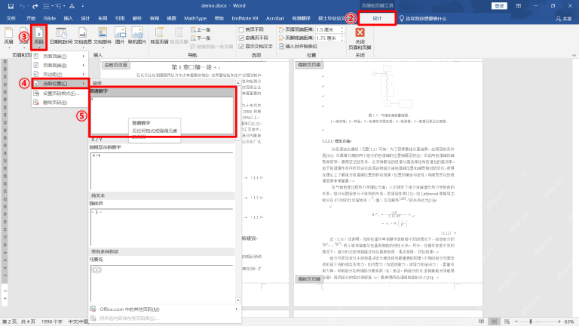579x326 pixels.
Task: Click gallery scrollbar up arrow
Action: point(238,83)
